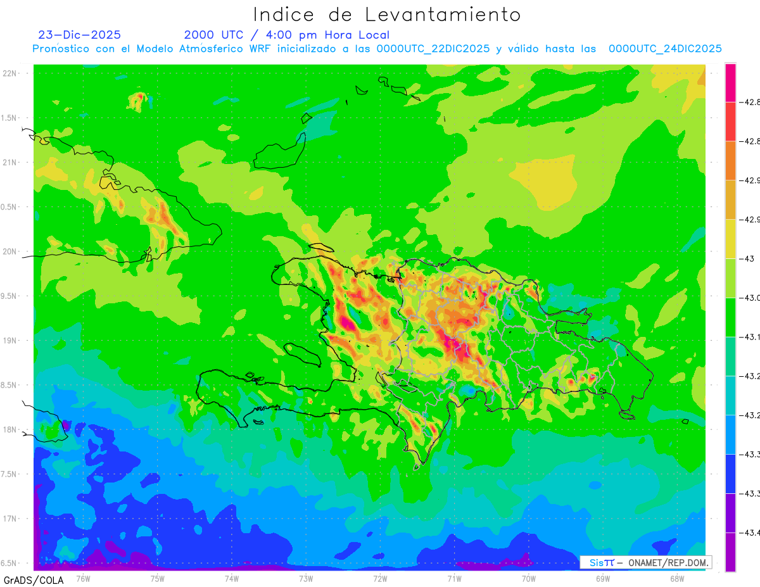Click the 75W longitude label
760x587 pixels.
[158, 578]
